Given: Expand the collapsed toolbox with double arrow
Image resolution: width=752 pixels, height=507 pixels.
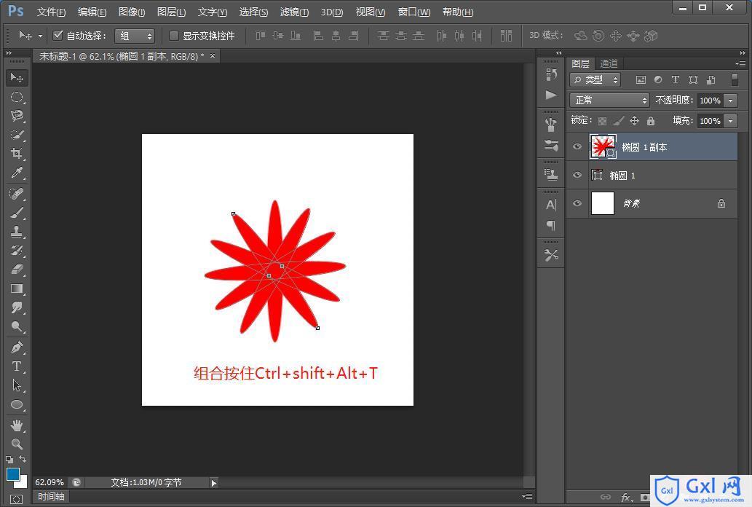Looking at the screenshot, I should tap(9, 52).
